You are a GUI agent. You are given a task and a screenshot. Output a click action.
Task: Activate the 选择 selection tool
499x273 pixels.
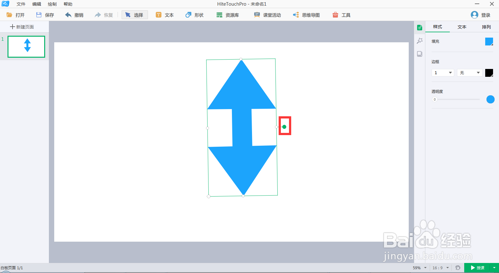(134, 15)
